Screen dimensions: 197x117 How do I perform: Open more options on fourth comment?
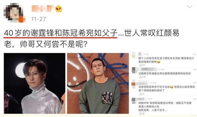tap(195, 99)
